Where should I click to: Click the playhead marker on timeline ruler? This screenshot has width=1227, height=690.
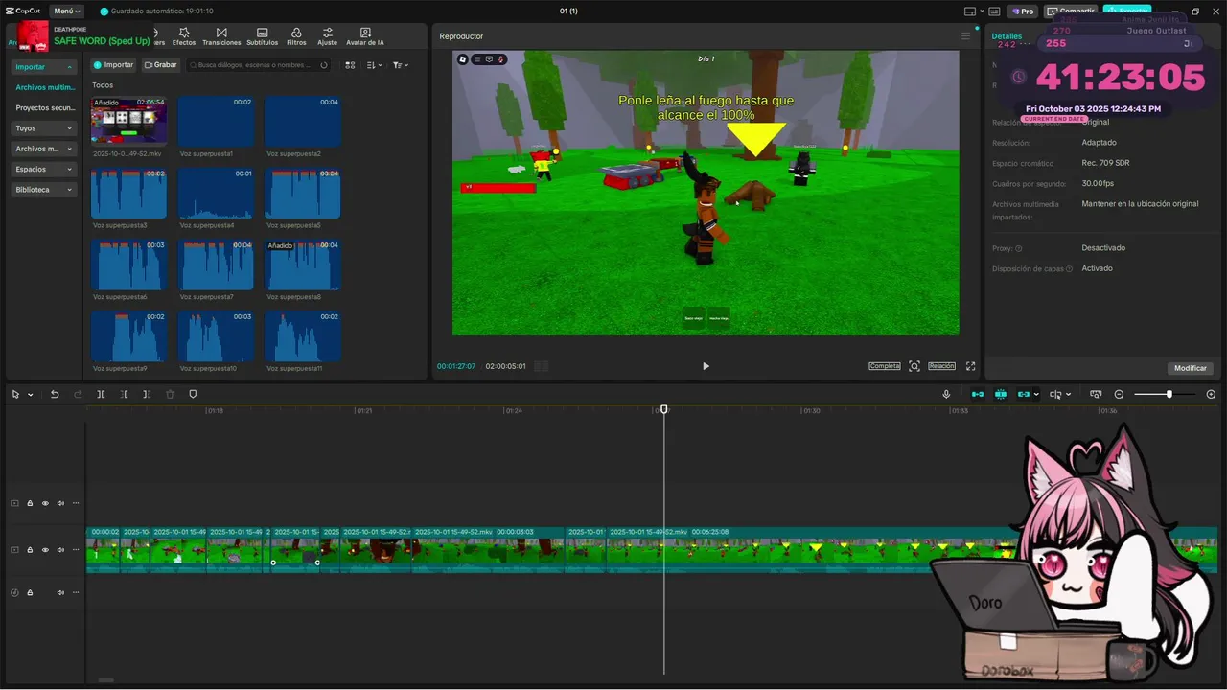point(663,409)
